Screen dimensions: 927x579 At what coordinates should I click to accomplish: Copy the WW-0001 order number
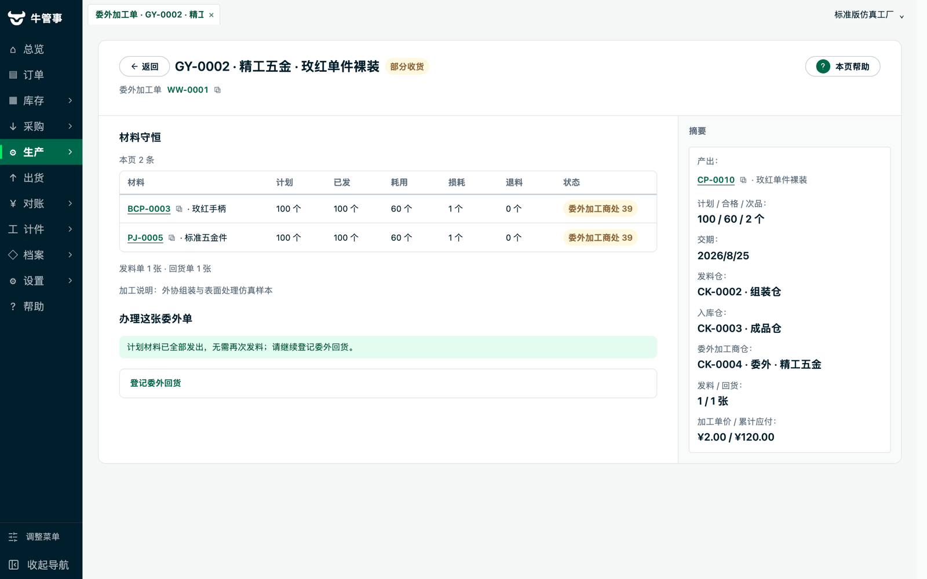pyautogui.click(x=218, y=90)
